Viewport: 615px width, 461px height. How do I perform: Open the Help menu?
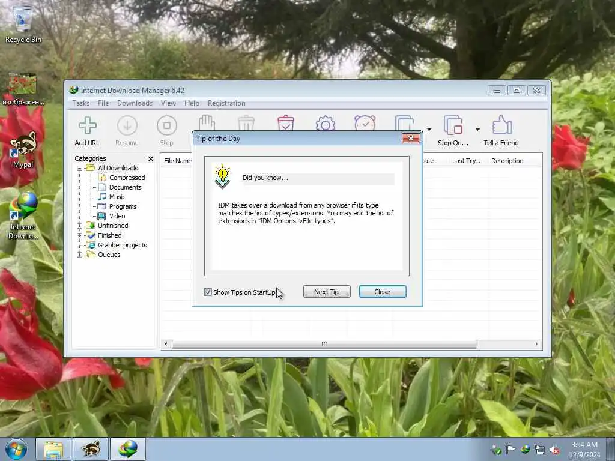[192, 103]
